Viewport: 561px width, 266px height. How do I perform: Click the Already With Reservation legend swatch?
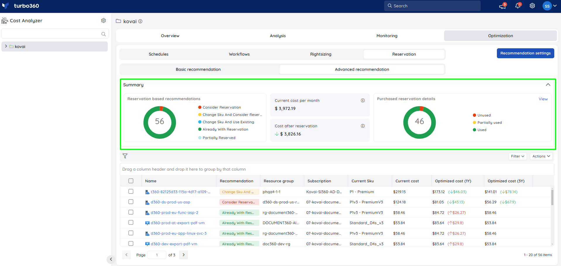click(x=200, y=129)
